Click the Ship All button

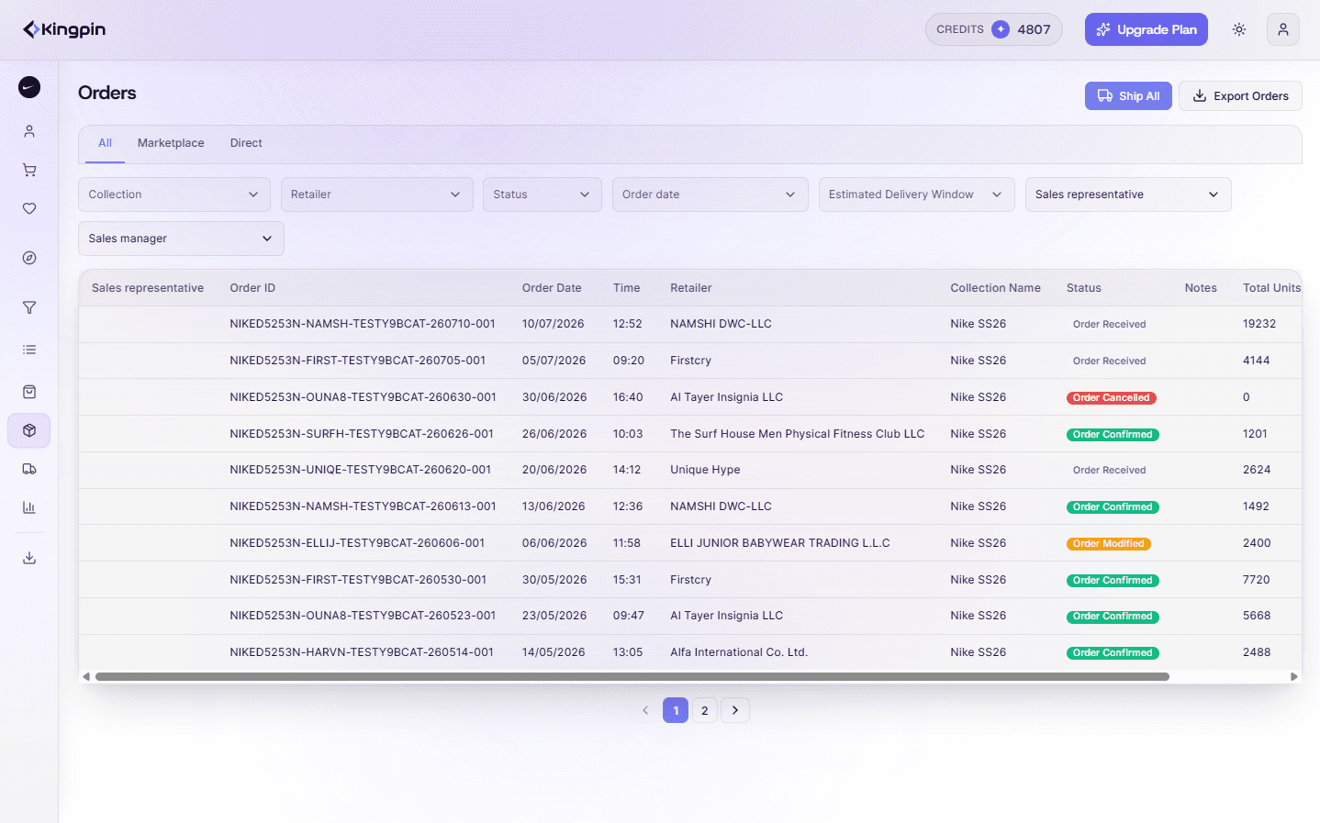(x=1128, y=95)
